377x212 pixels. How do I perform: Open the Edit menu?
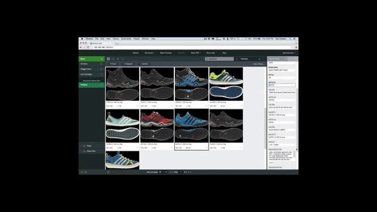(x=102, y=39)
